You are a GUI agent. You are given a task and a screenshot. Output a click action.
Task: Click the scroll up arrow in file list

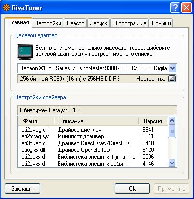tap(172, 120)
